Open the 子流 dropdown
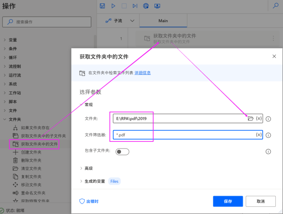This screenshot has width=283, height=214. pos(120,21)
